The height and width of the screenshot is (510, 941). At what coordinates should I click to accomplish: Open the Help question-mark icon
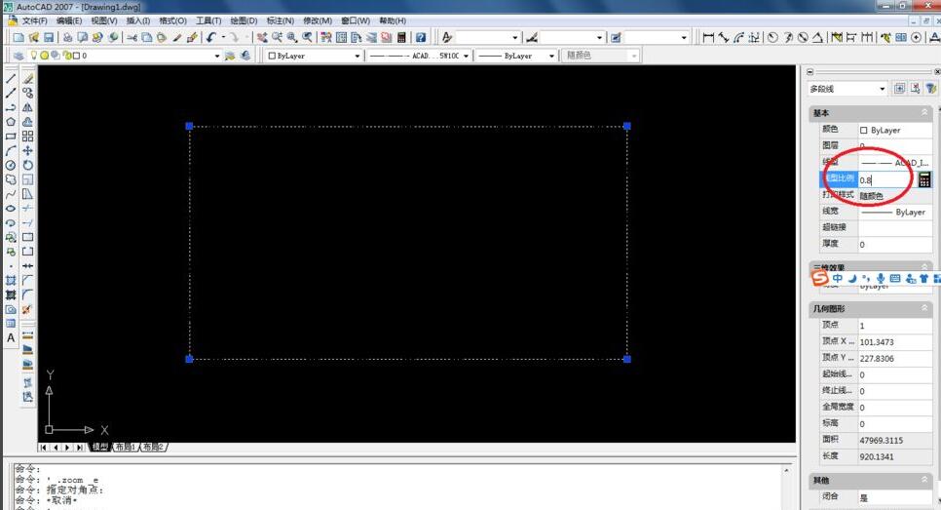(x=421, y=37)
